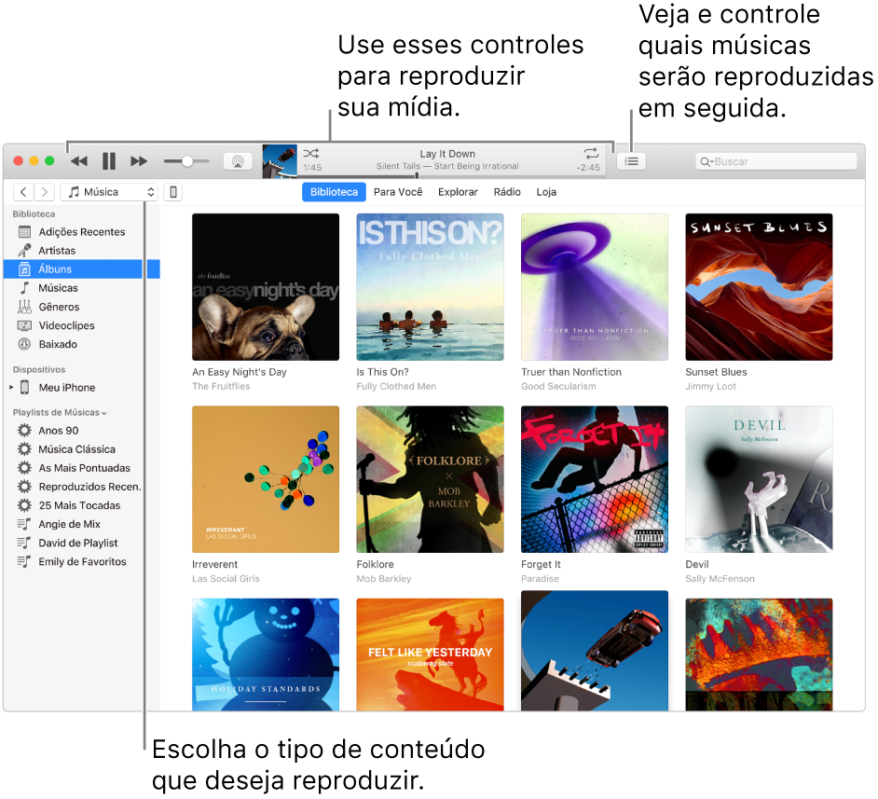Click Fully Clothed Men artist name
The image size is (878, 799).
click(x=396, y=386)
